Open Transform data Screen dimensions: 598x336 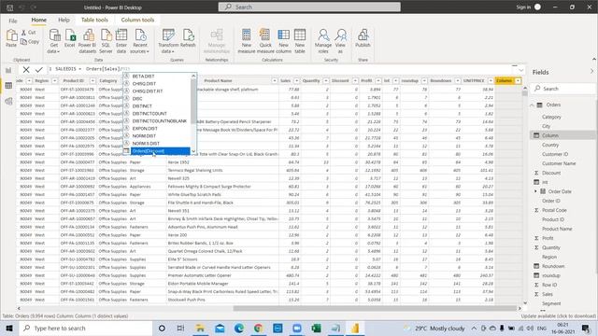point(168,41)
